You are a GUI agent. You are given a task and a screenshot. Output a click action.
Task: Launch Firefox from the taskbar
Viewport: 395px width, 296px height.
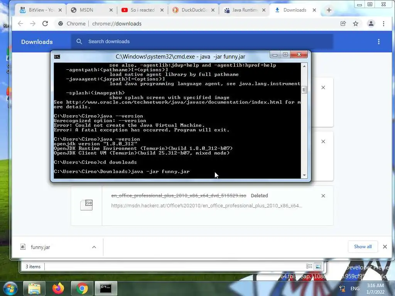point(58,288)
